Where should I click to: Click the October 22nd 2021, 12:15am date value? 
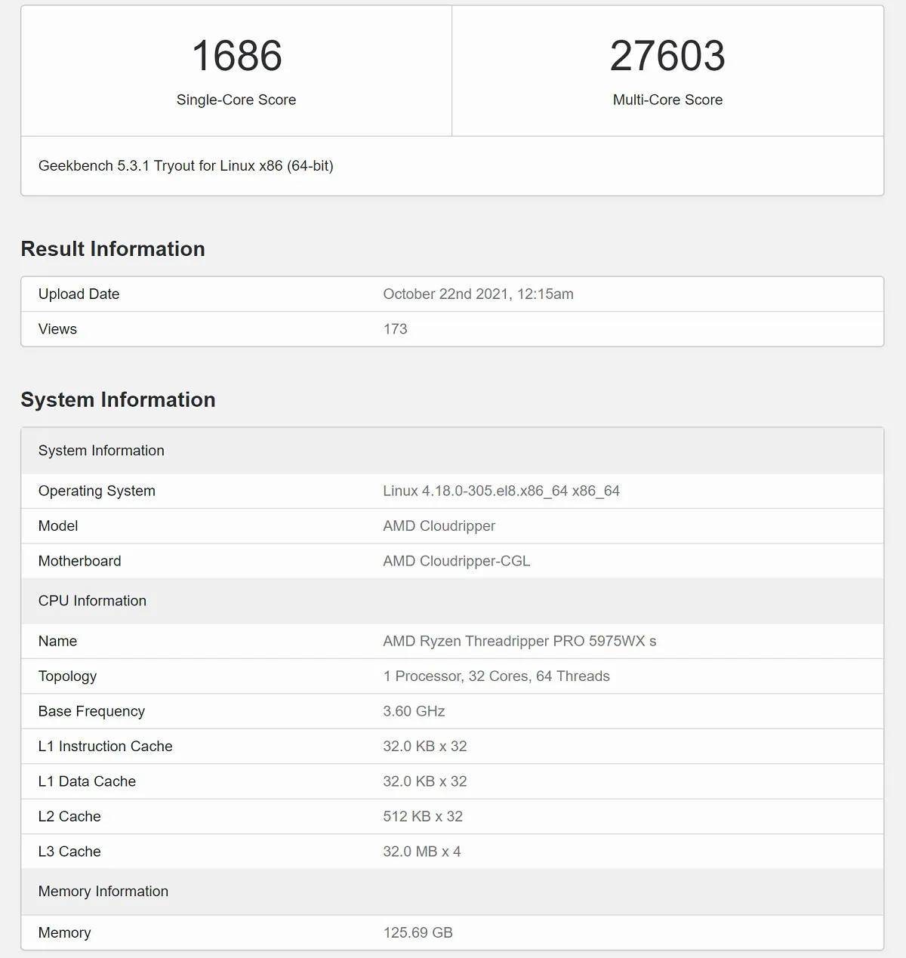(x=478, y=294)
